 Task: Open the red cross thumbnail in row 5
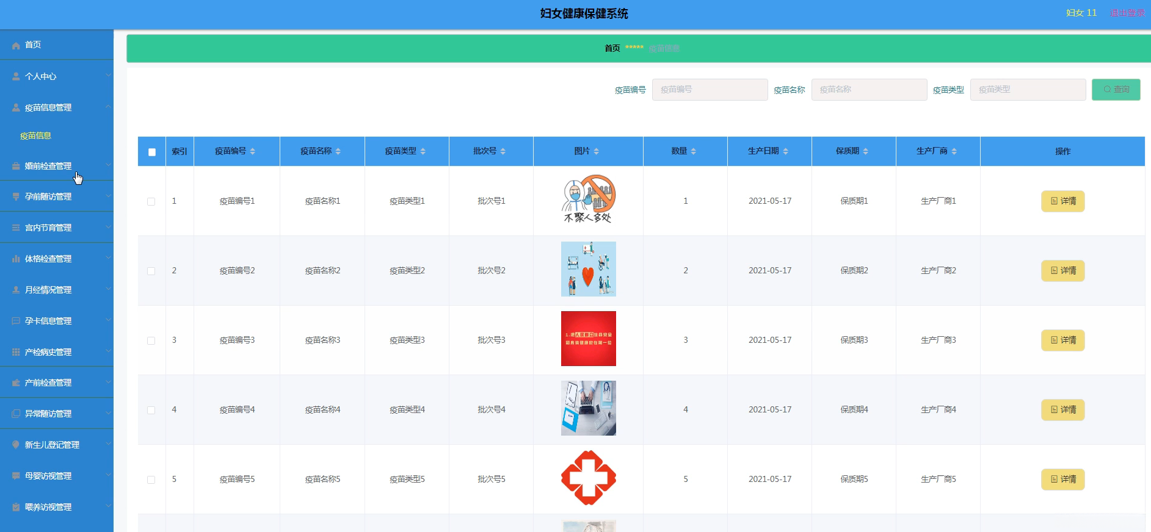click(x=589, y=478)
